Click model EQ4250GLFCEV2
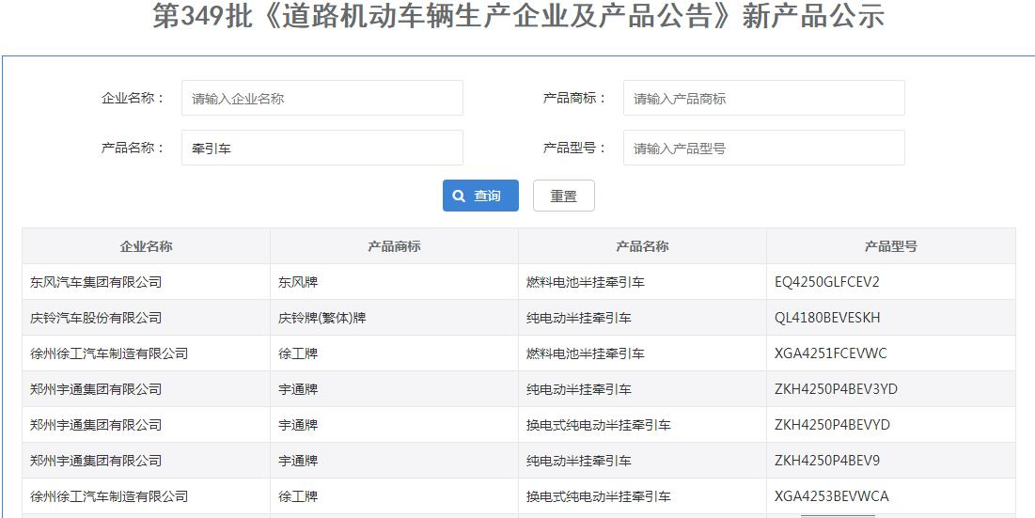1035x518 pixels. pyautogui.click(x=827, y=282)
